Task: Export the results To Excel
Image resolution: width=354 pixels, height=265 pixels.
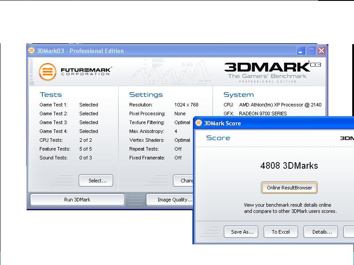Action: pyautogui.click(x=281, y=232)
